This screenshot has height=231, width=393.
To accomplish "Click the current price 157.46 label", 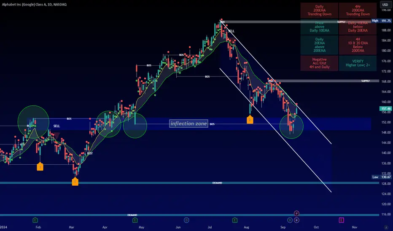I will point(386,109).
